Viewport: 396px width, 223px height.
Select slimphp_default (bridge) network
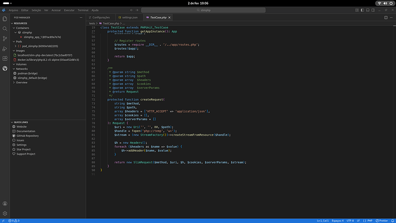(32, 78)
